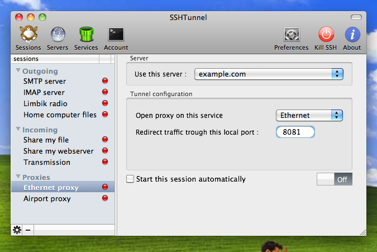Open the Ethernet service dropdown
This screenshot has width=377, height=252.
pos(309,116)
